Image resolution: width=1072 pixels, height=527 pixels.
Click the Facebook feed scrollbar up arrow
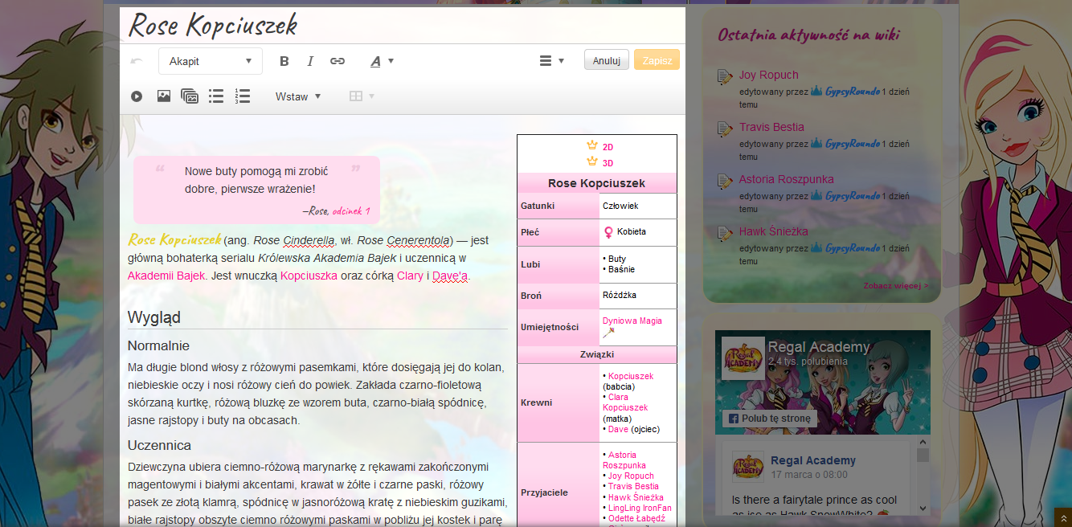coord(923,441)
